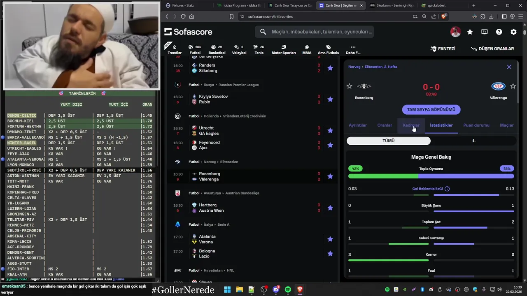This screenshot has height=296, width=527.
Task: Open Norveç Eliteserien, 2. Hafta link
Action: click(x=373, y=67)
